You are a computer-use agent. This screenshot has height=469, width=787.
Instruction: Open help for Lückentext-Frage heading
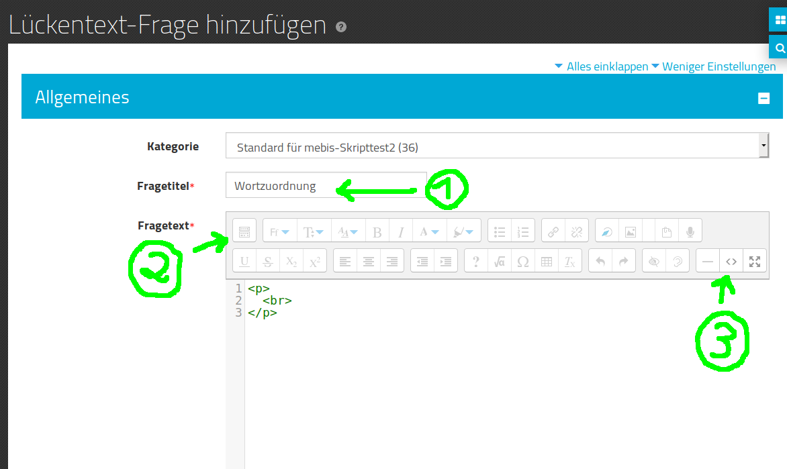(x=341, y=28)
